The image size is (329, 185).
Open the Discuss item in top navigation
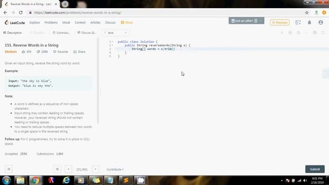(110, 23)
